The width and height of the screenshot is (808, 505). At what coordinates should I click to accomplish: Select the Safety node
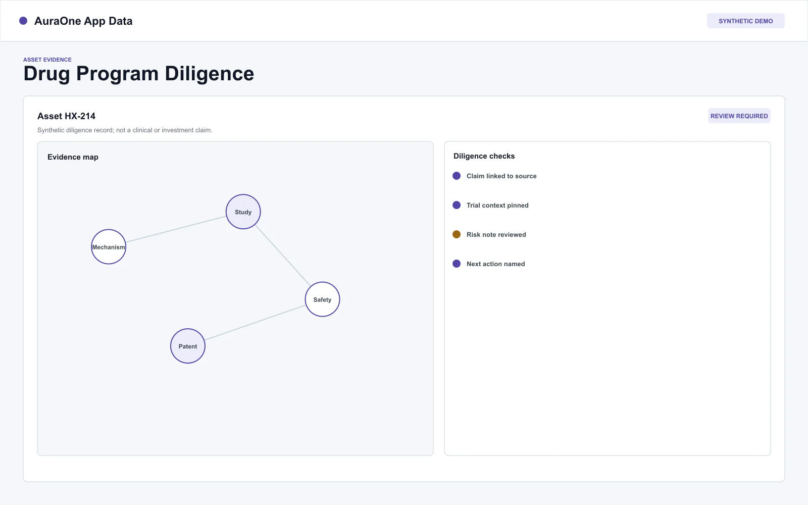(x=322, y=299)
